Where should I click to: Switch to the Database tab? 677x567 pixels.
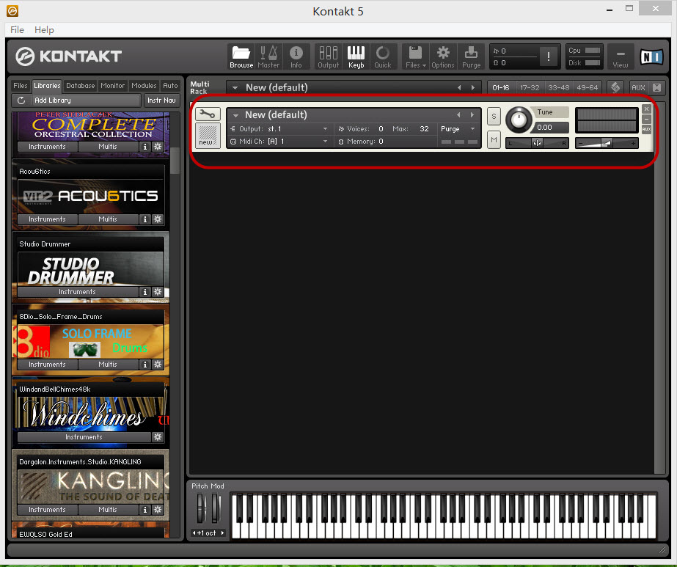[x=80, y=86]
